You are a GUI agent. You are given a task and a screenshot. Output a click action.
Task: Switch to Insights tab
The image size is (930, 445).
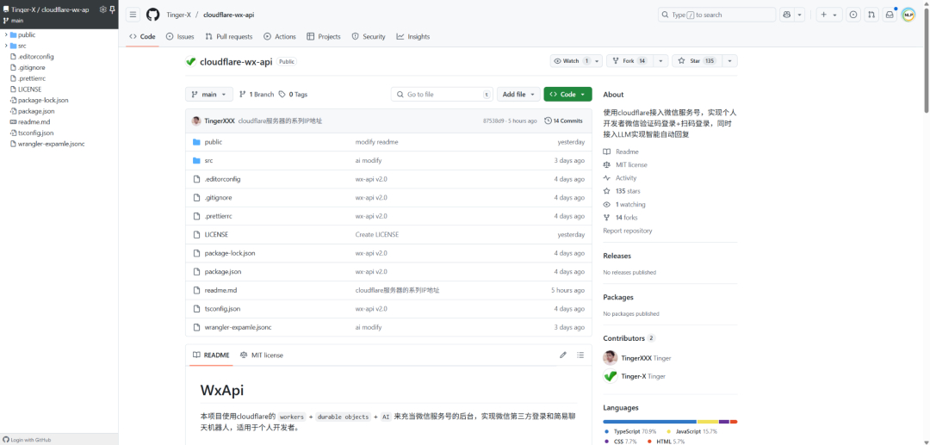(413, 37)
